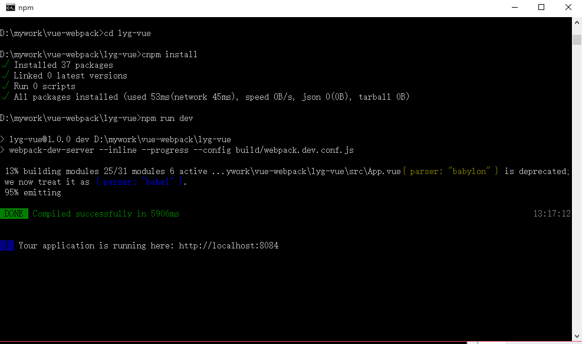Click 'Run 0 scripts' line
Viewport: 582px width, 344px height.
click(x=45, y=86)
